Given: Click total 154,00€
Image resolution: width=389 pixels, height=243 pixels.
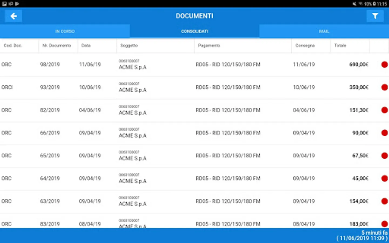Looking at the screenshot, I should [359, 201].
